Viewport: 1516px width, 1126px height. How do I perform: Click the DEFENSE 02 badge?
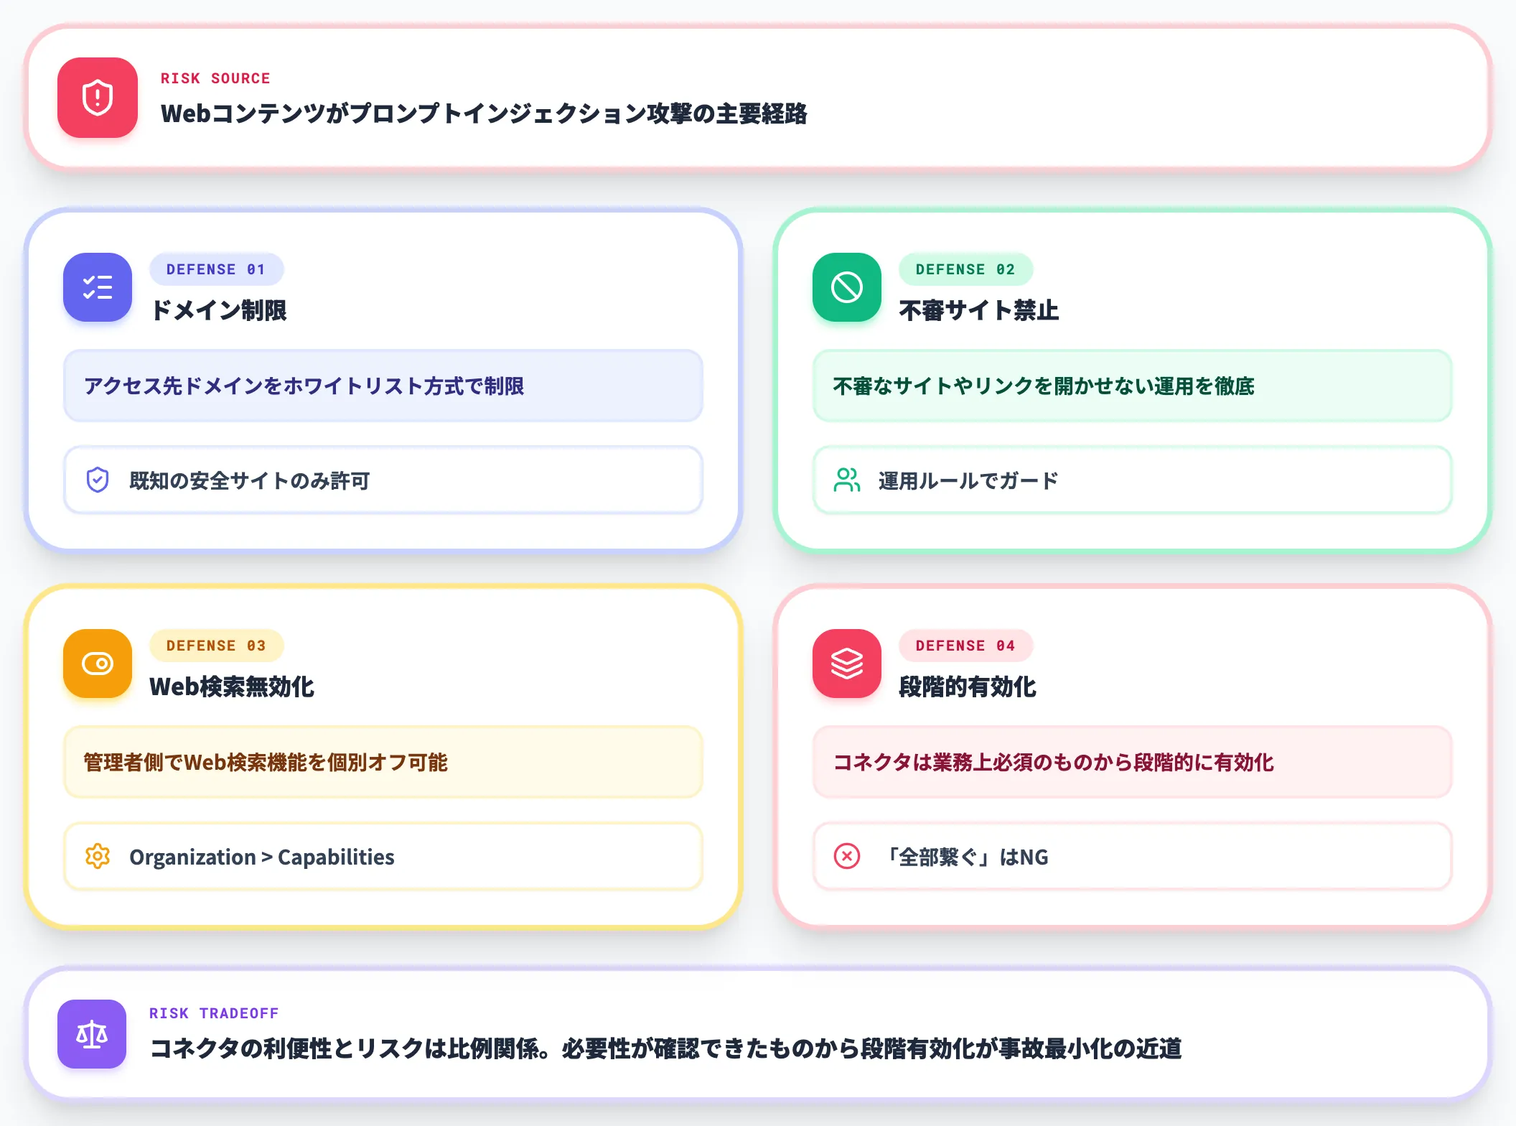[x=965, y=269]
